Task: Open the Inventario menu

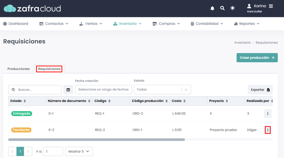Action: click(x=127, y=24)
